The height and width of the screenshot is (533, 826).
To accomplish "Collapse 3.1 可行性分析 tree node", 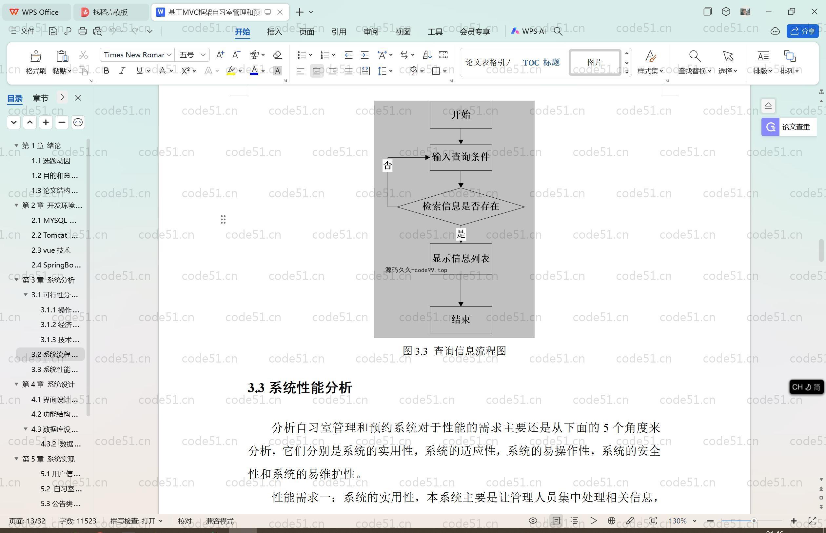I will (26, 295).
